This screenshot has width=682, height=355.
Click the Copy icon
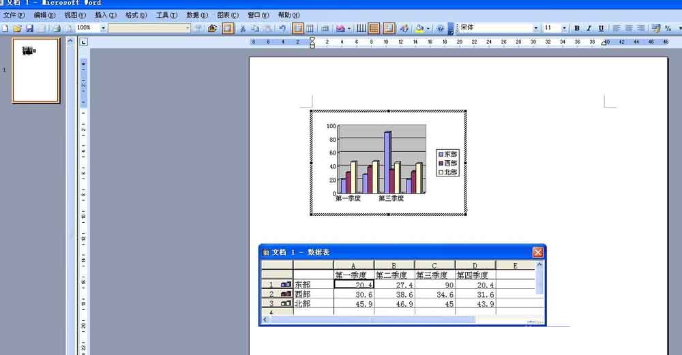click(x=255, y=28)
